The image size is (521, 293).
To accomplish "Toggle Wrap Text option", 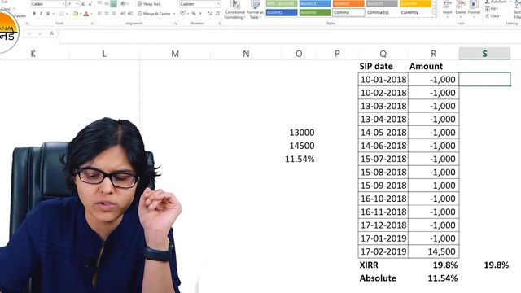I will click(148, 4).
